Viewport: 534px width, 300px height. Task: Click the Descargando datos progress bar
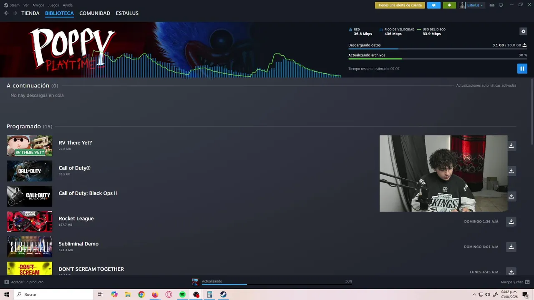click(438, 49)
